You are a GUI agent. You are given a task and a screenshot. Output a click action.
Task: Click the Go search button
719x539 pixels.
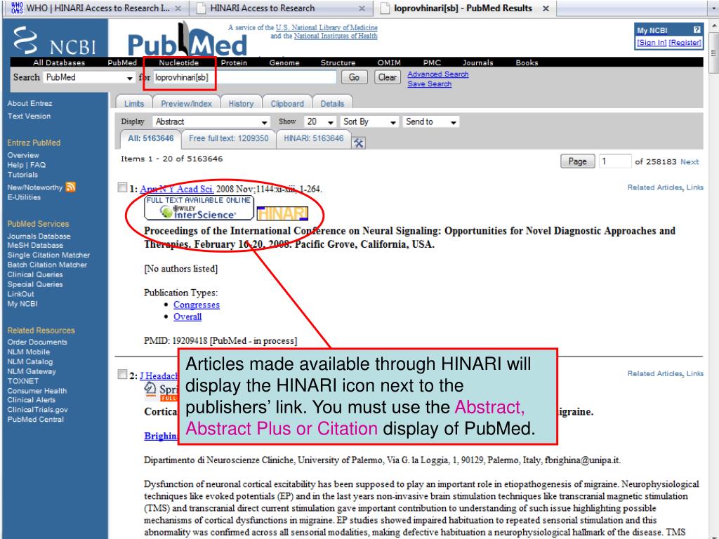click(355, 77)
